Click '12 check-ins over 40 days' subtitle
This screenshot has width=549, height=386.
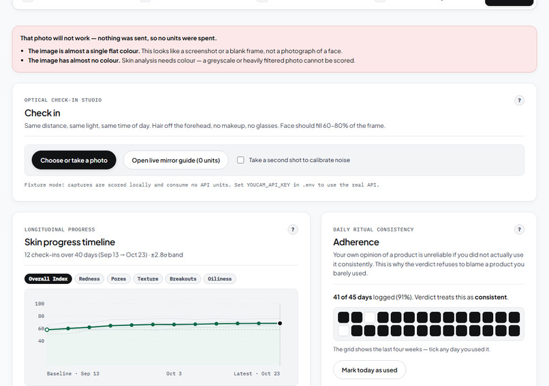[x=104, y=255]
